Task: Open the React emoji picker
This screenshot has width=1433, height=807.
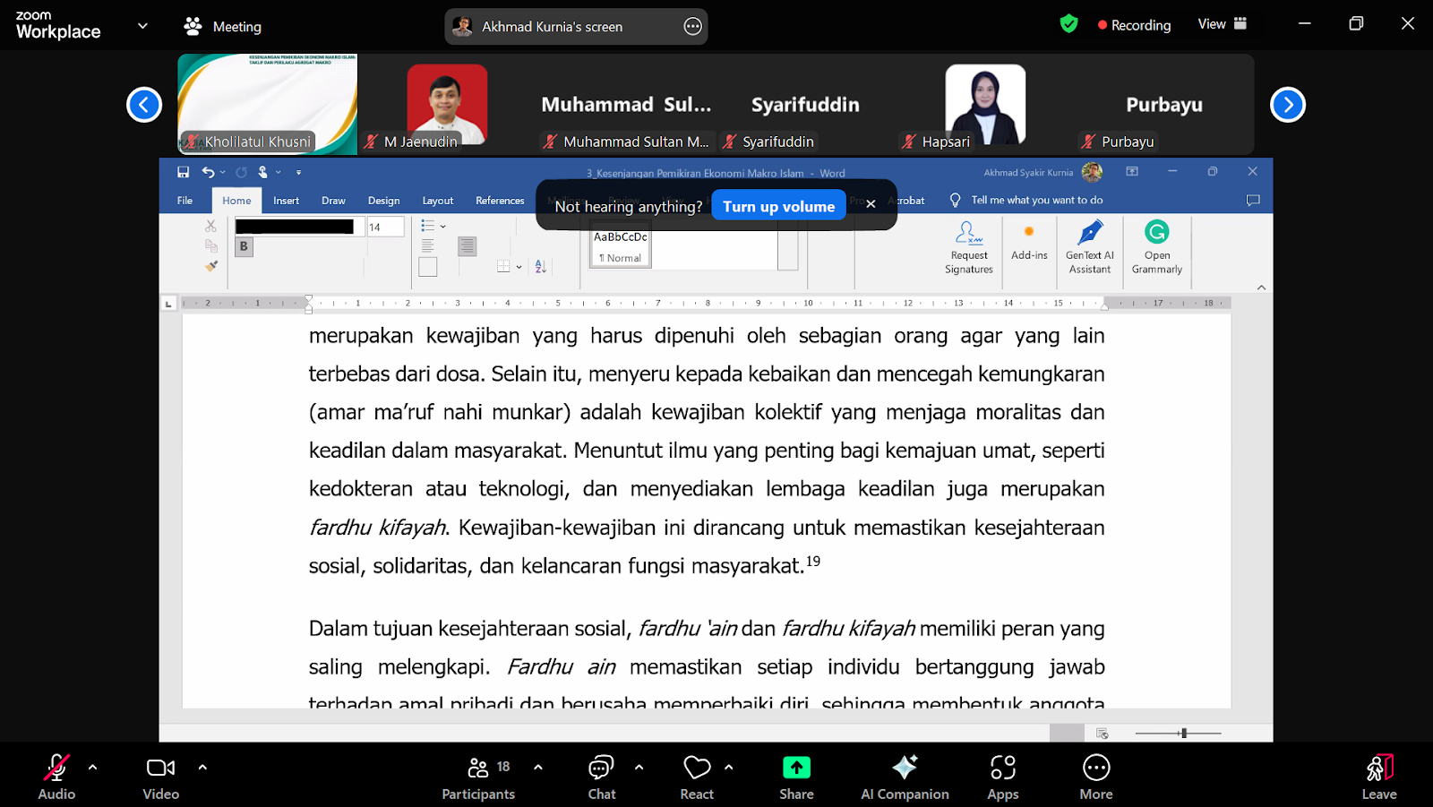Action: [696, 777]
